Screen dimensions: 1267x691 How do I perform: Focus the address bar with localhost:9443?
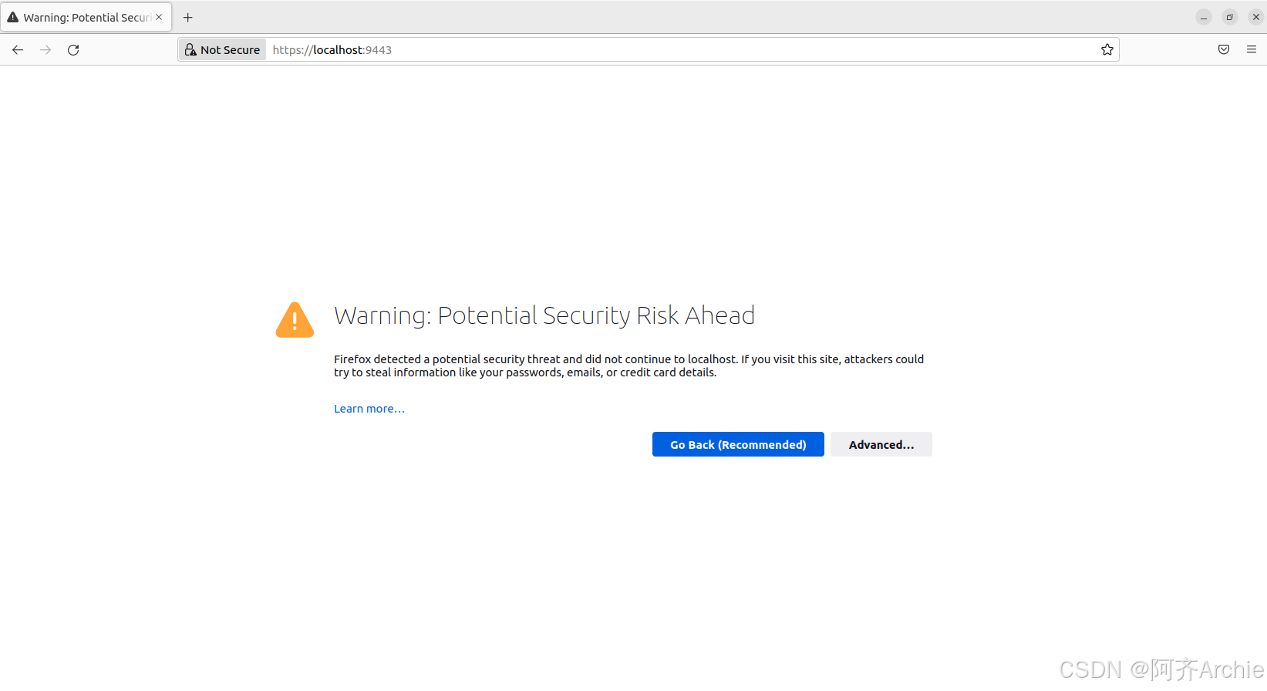[682, 50]
